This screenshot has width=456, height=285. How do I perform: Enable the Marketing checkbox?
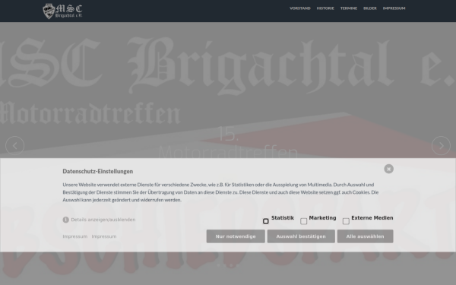click(303, 221)
